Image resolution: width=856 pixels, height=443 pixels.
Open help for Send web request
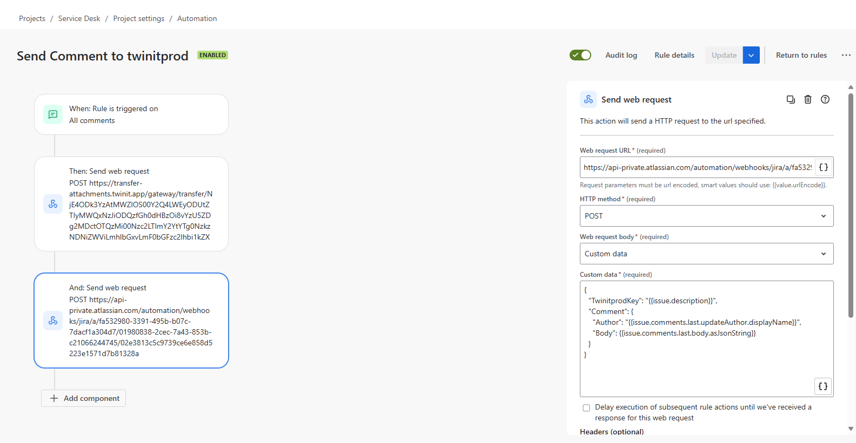[825, 99]
